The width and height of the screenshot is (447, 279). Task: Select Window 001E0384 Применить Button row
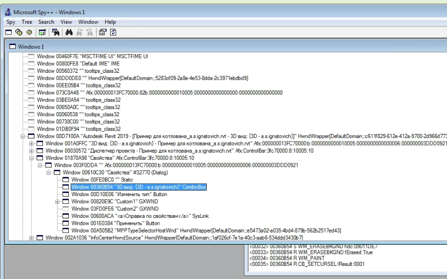pyautogui.click(x=115, y=223)
